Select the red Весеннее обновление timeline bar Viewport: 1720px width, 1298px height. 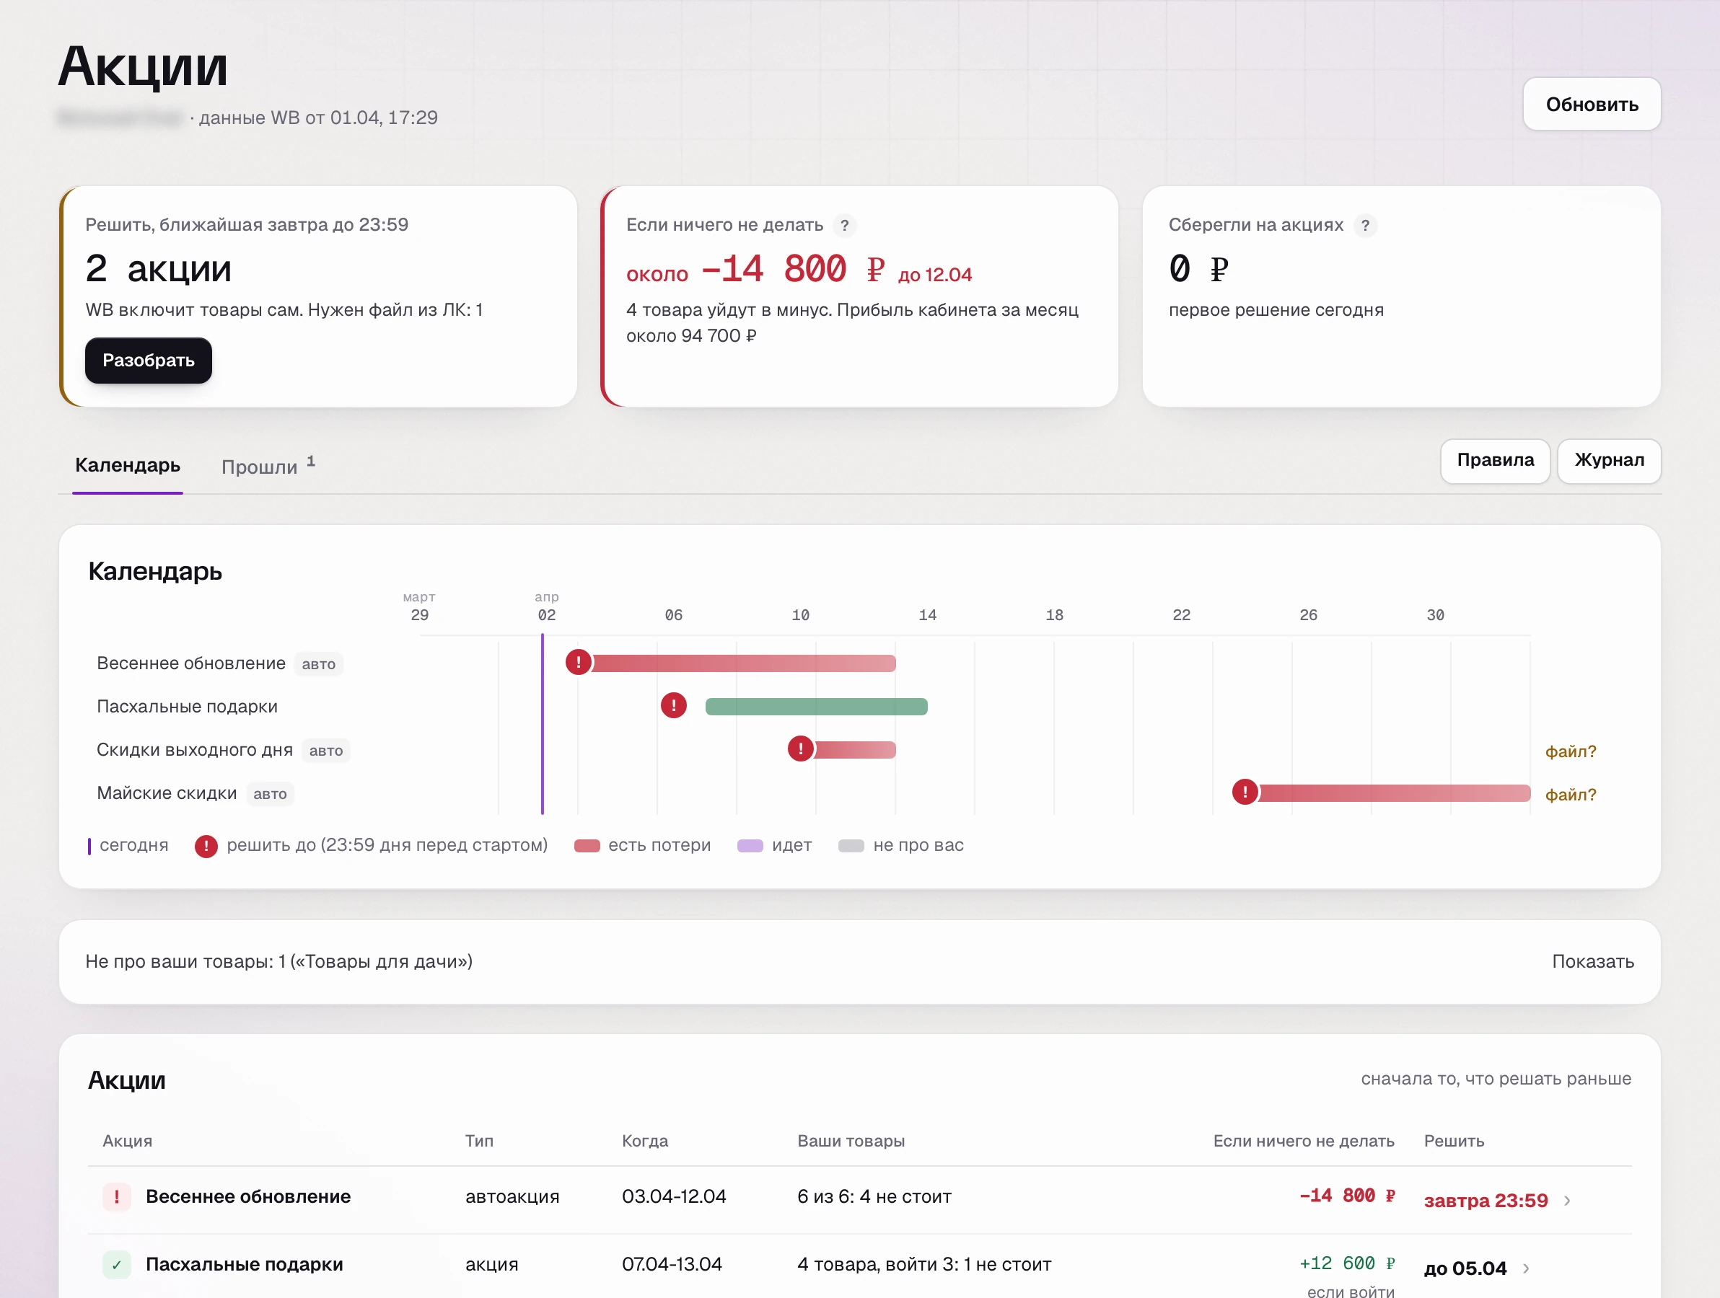click(x=744, y=663)
